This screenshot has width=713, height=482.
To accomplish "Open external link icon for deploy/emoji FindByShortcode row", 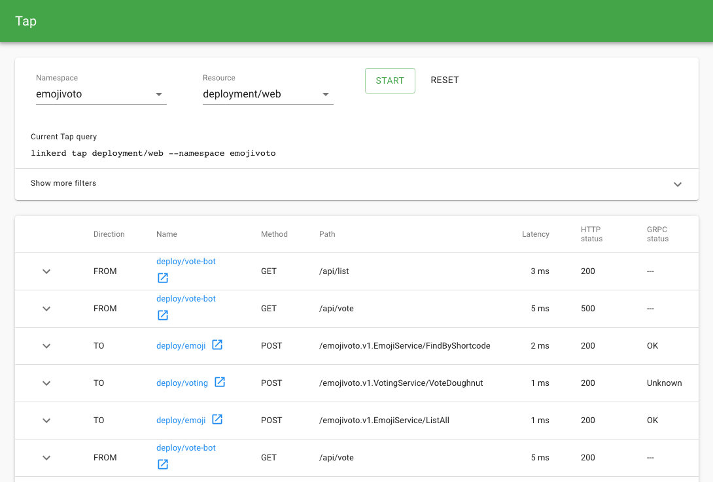I will click(217, 345).
